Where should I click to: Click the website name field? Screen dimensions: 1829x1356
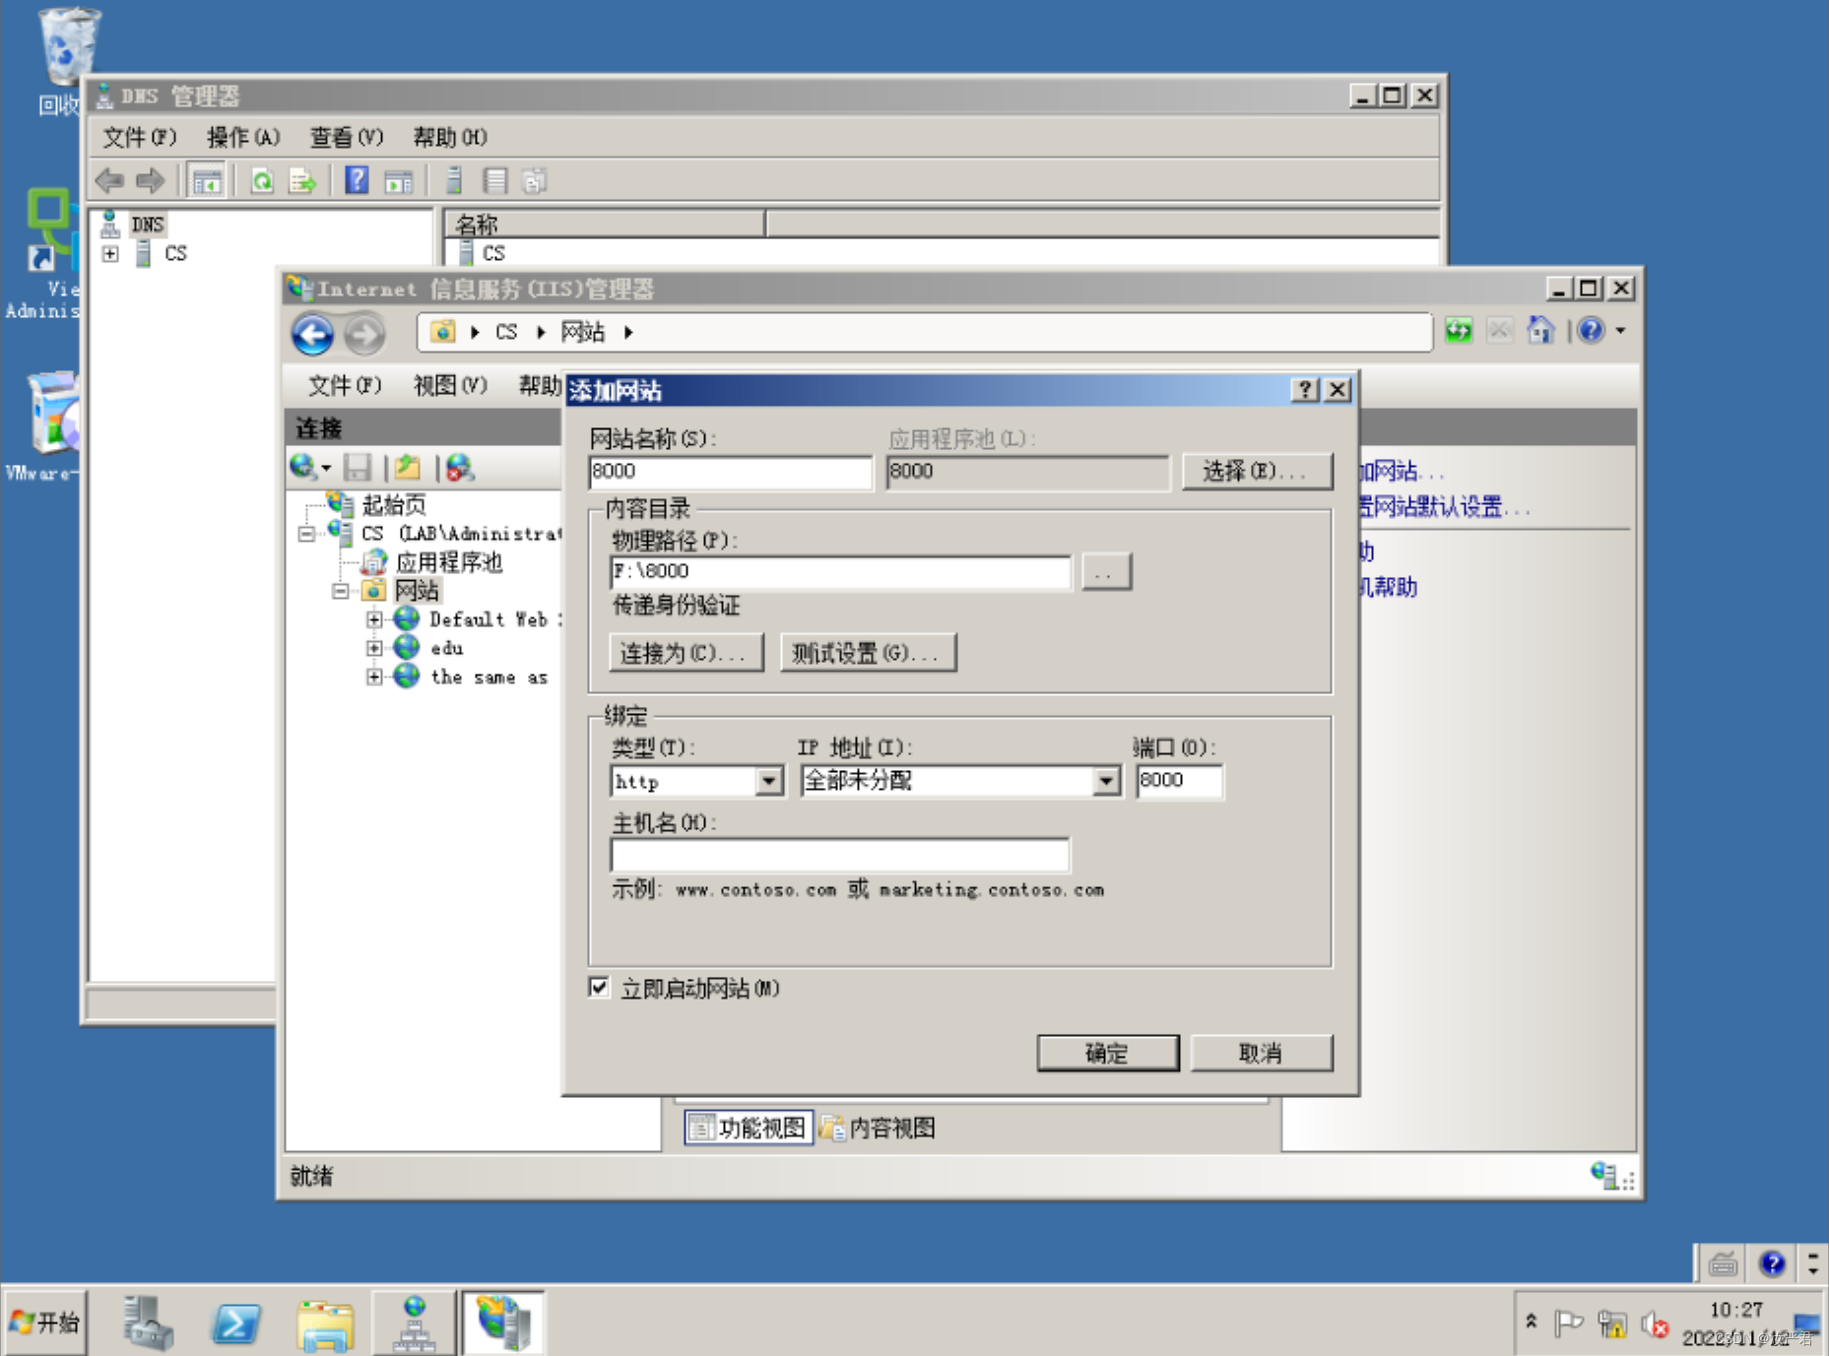point(730,471)
